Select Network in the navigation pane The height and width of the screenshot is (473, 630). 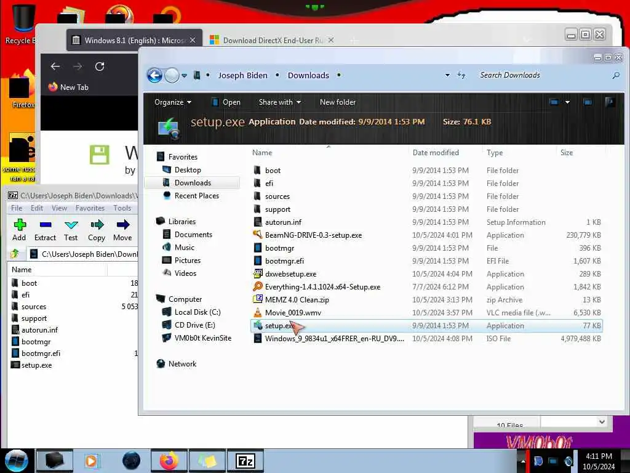[x=182, y=363]
